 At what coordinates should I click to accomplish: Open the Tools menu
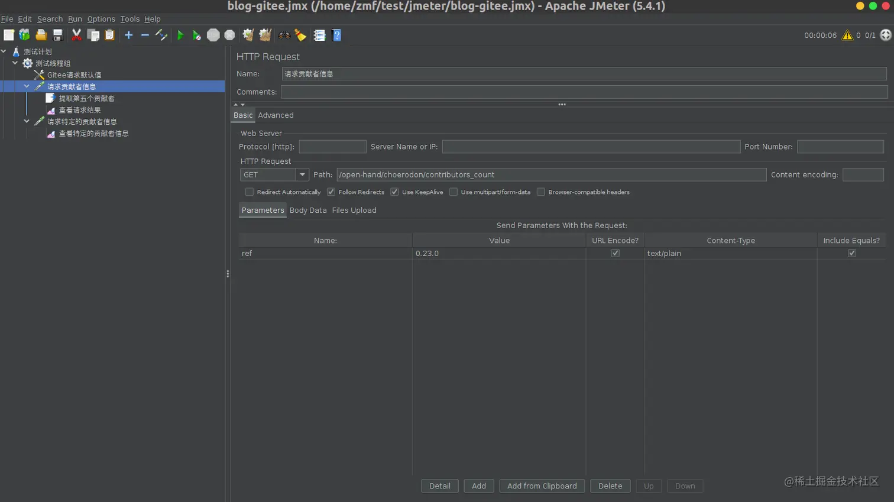130,19
